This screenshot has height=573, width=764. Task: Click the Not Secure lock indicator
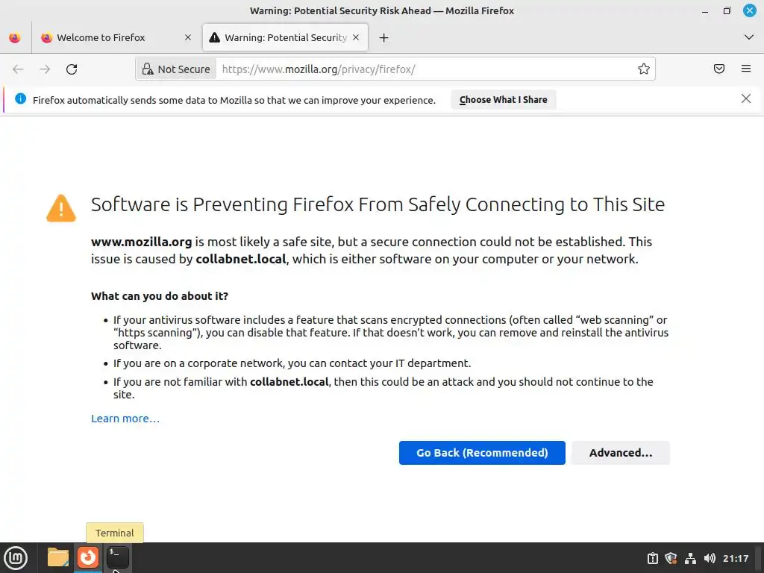tap(176, 69)
